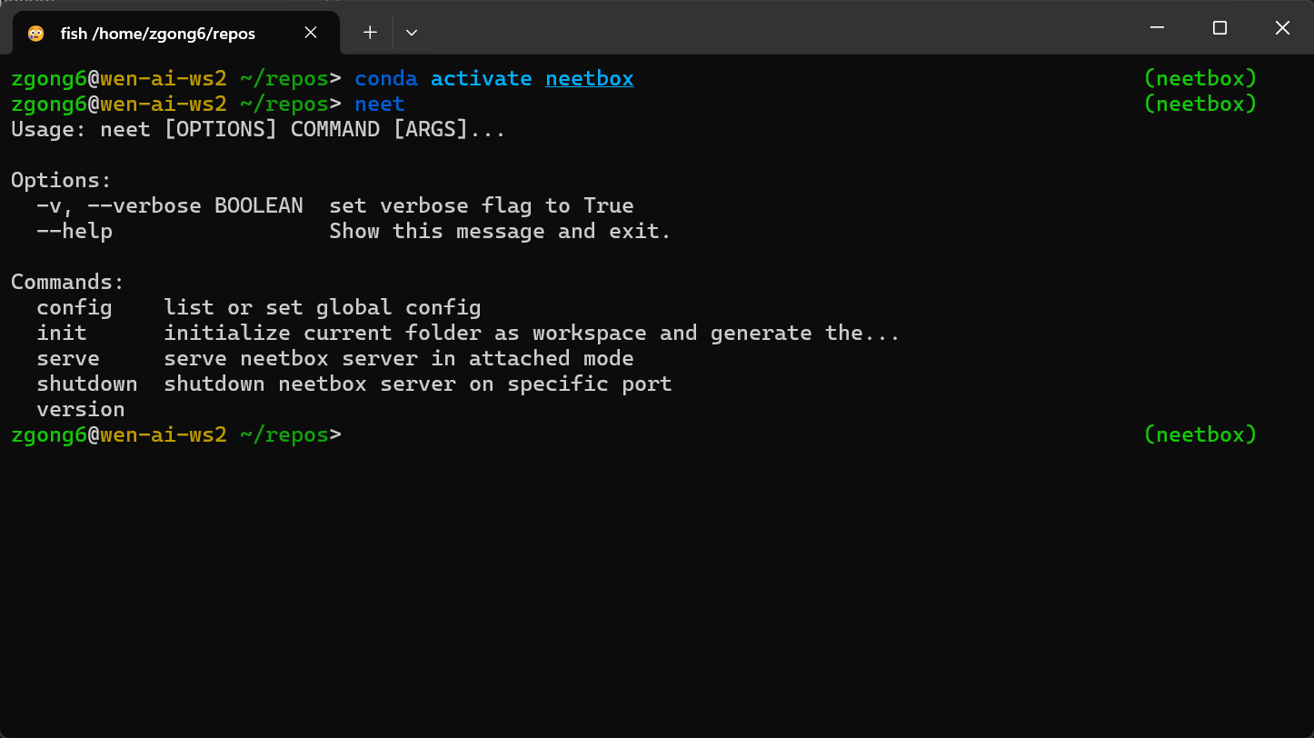The image size is (1314, 738).
Task: Click the config command name
Action: tap(75, 308)
